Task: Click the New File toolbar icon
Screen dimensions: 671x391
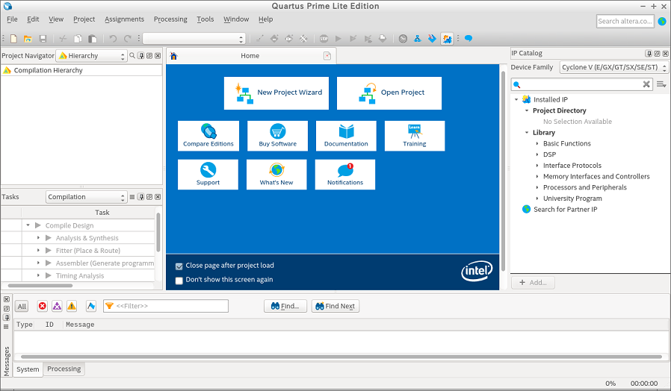Action: click(13, 39)
